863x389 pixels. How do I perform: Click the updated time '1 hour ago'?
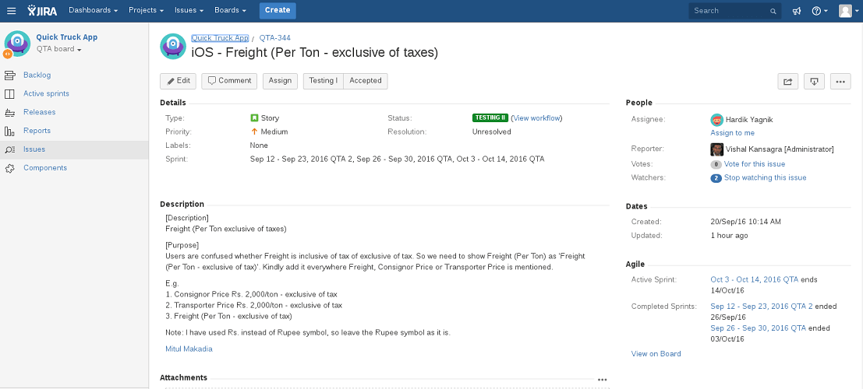click(729, 236)
